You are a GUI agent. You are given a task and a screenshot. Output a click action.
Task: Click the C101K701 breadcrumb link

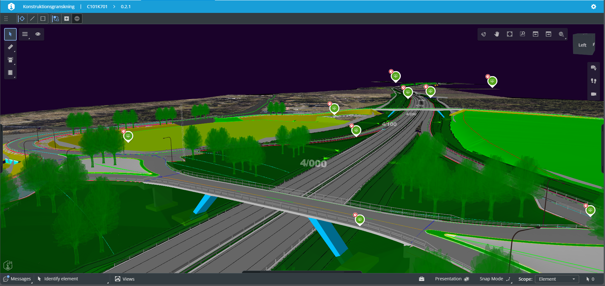click(97, 7)
